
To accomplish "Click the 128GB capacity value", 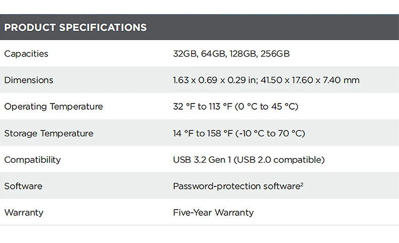I will (242, 54).
